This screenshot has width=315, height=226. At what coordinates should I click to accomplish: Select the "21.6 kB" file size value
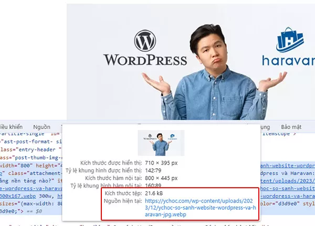click(x=154, y=193)
